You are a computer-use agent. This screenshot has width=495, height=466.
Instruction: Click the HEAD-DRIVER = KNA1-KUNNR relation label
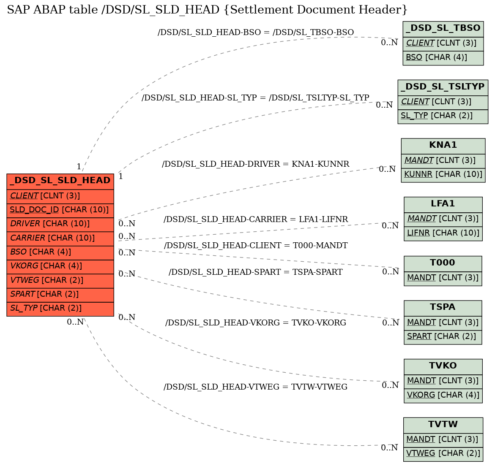[x=256, y=164]
